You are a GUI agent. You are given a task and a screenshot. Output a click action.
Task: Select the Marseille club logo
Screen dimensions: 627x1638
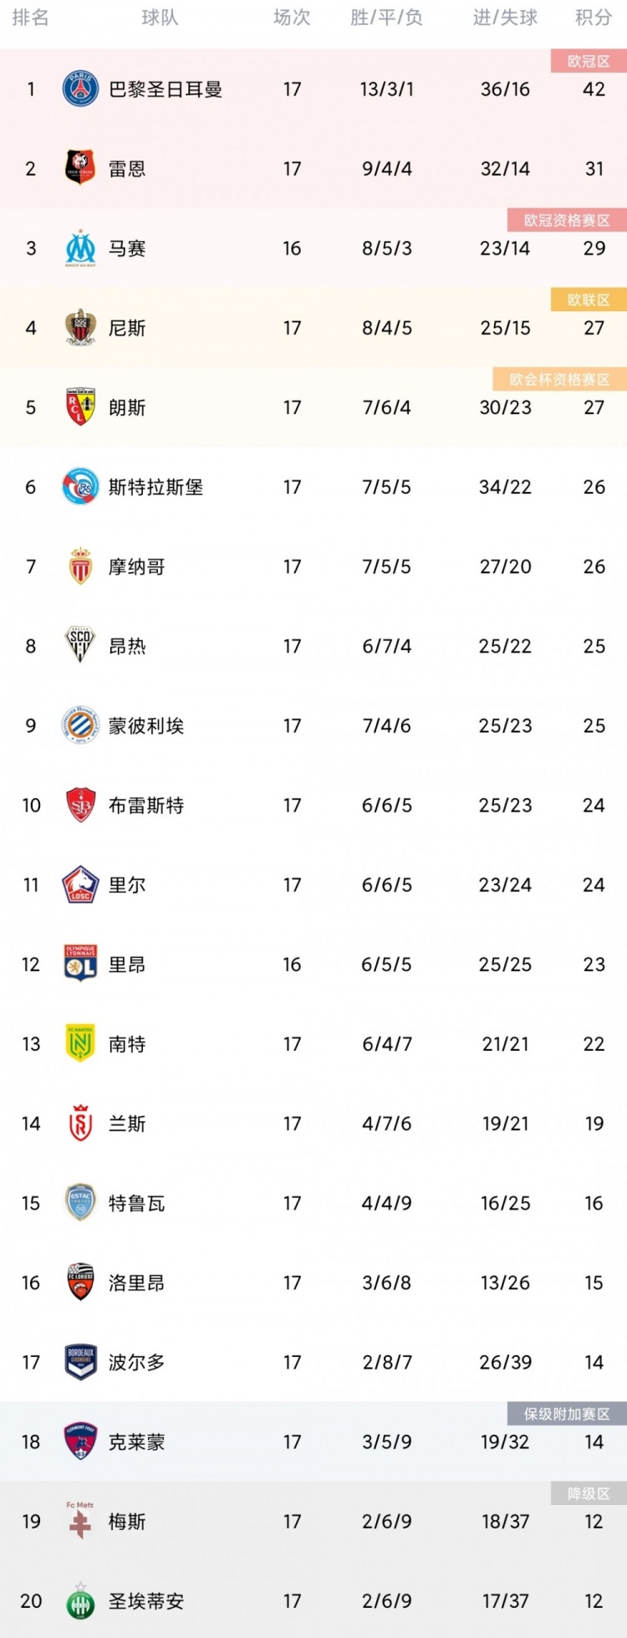(80, 248)
